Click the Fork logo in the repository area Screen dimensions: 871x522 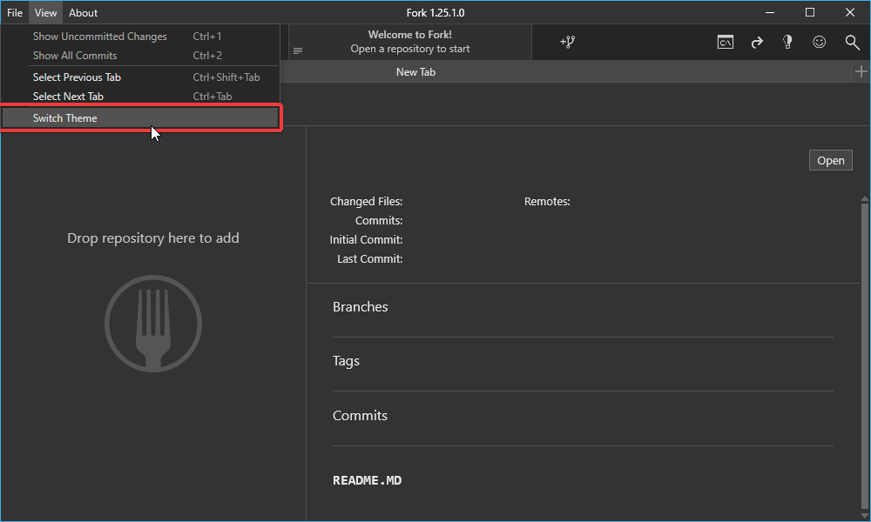point(153,324)
